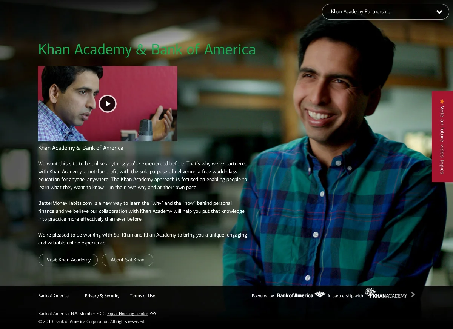Click the Visit Khan Academy button
Image resolution: width=453 pixels, height=329 pixels.
68,260
